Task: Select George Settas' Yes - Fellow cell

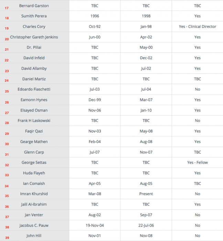Action: [x=197, y=163]
